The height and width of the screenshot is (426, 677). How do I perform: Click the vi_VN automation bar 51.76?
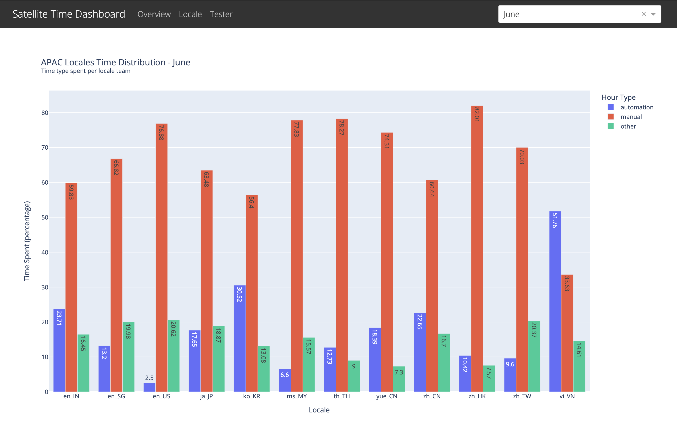(x=555, y=302)
